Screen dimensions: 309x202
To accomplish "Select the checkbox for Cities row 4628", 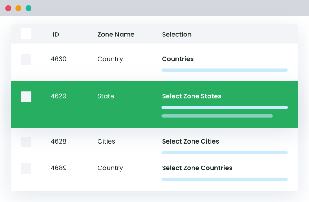I will [x=26, y=142].
